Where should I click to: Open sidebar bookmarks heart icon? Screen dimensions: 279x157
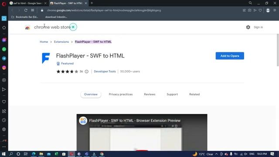click(x=4, y=102)
